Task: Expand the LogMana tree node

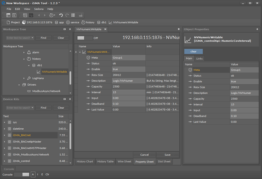Action: [x=24, y=78]
